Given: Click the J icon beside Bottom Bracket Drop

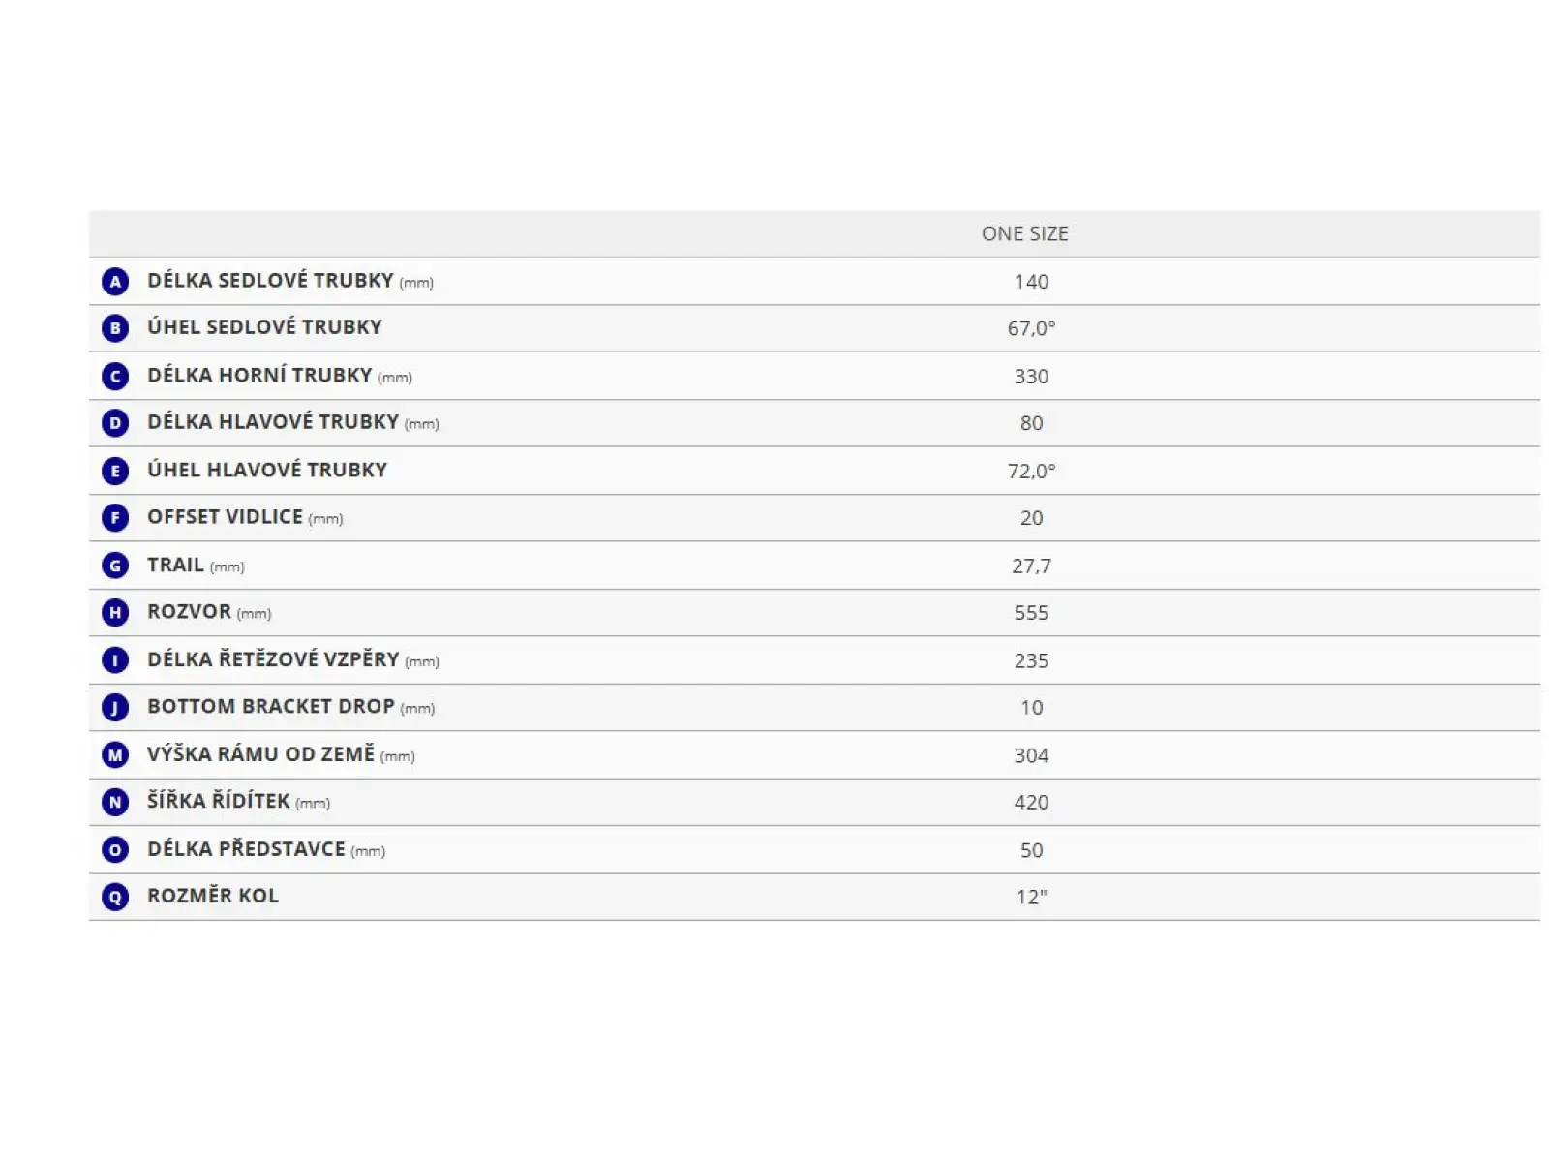Looking at the screenshot, I should click(x=115, y=708).
